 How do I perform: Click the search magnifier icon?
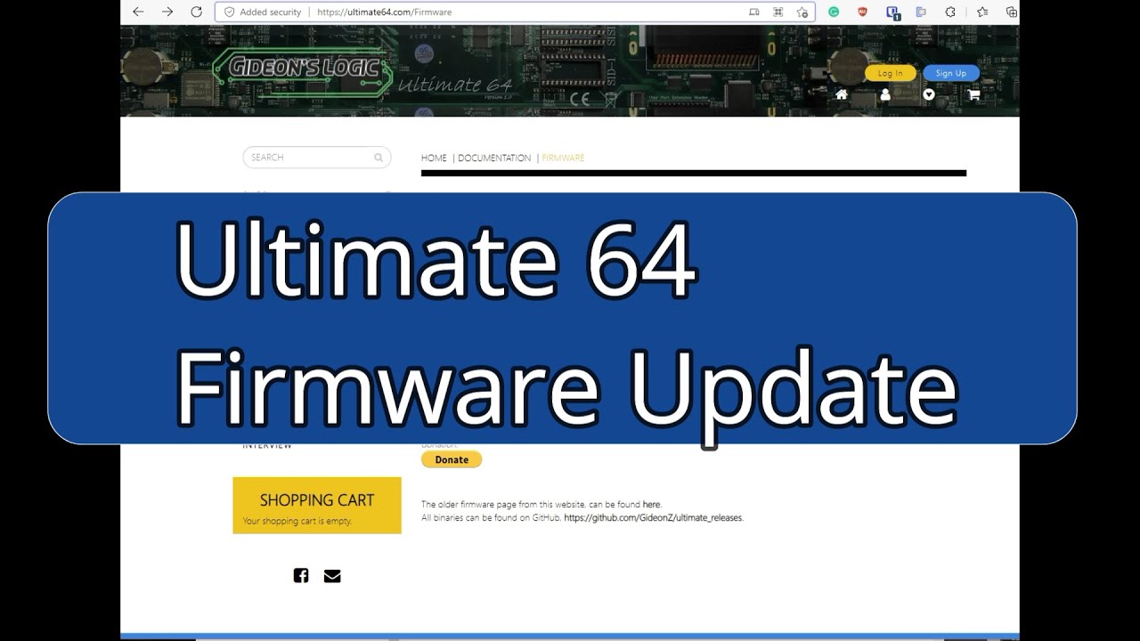379,158
